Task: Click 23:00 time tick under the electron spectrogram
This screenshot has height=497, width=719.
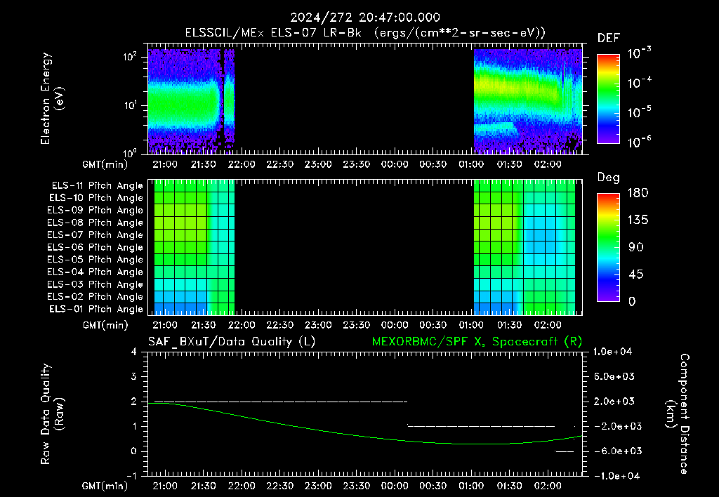Action: (x=318, y=164)
